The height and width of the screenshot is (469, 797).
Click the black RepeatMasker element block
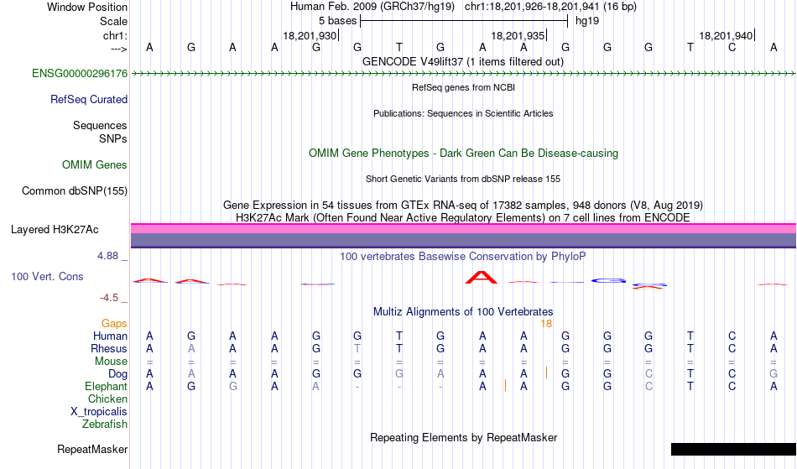pos(733,449)
